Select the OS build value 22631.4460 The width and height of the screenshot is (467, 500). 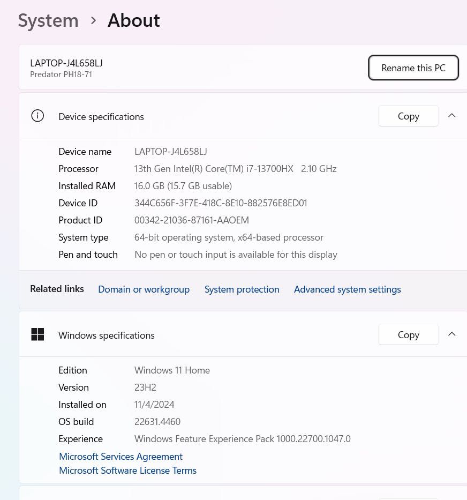[x=157, y=422]
